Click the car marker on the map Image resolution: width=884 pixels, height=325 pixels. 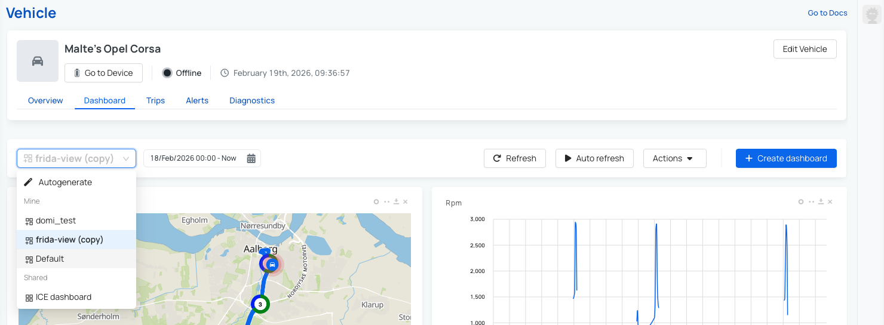coord(272,264)
